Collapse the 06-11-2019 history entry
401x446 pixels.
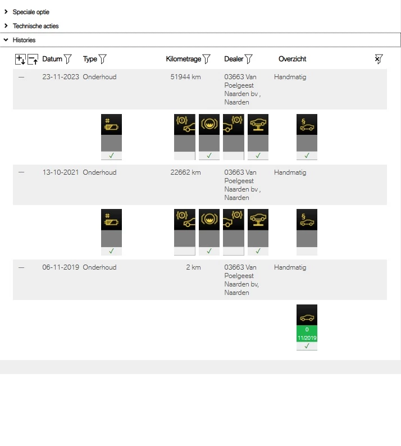(21, 267)
